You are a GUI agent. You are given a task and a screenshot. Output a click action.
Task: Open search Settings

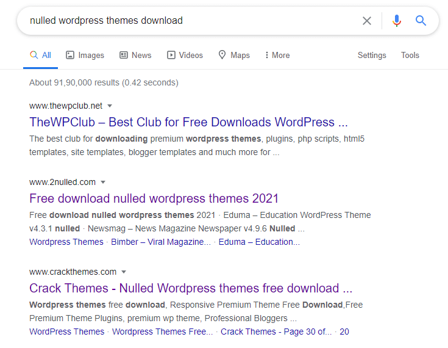(x=372, y=55)
